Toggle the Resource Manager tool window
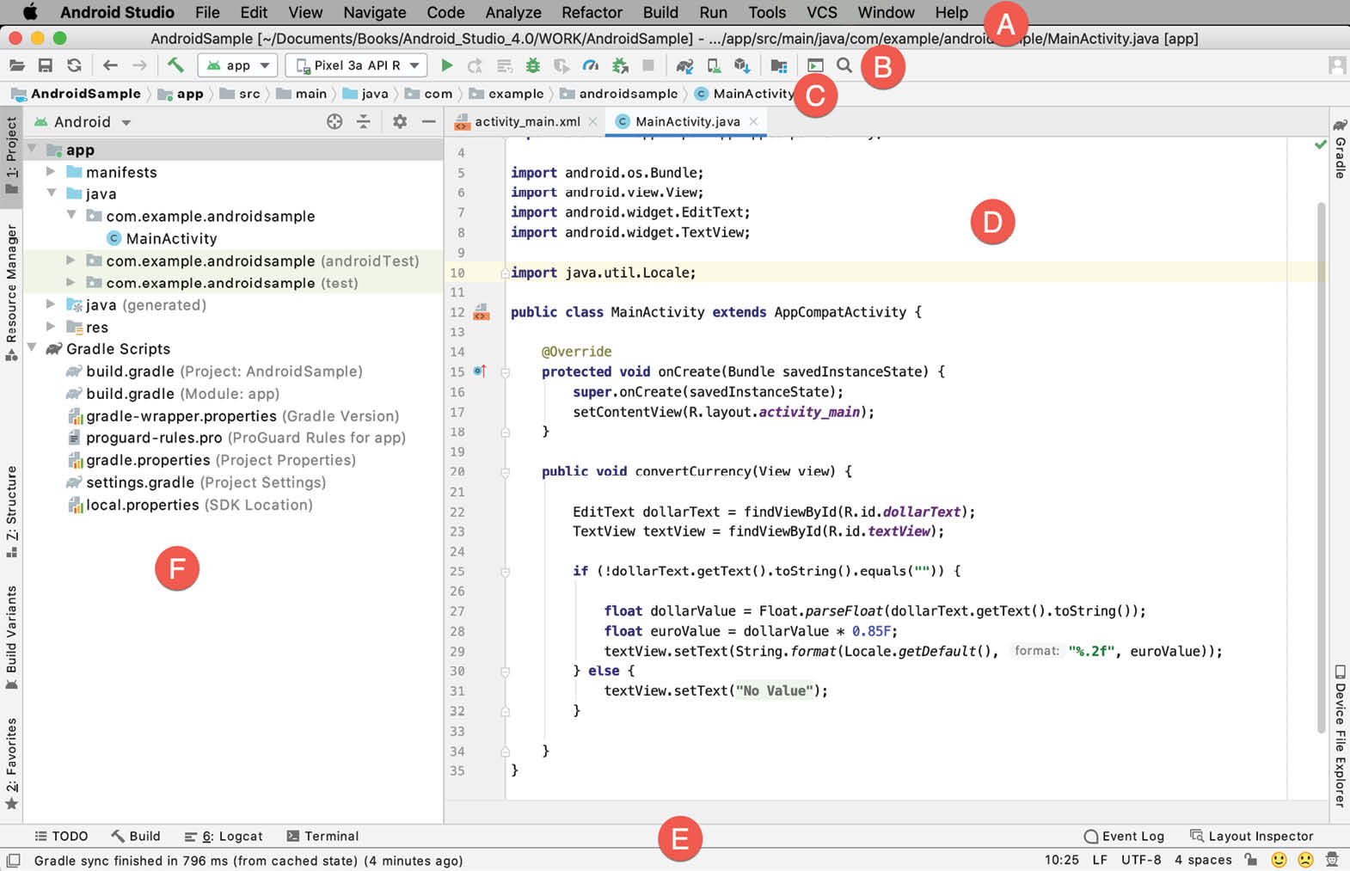1350x871 pixels. [x=11, y=292]
